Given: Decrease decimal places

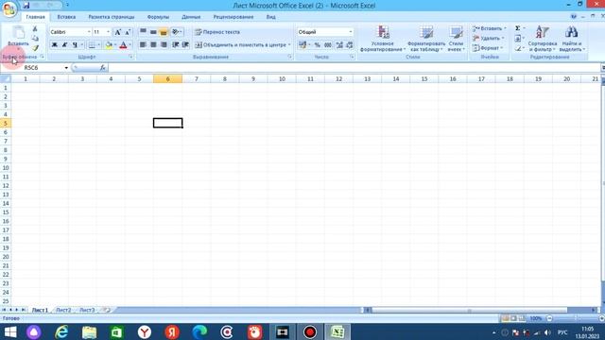Looking at the screenshot, I should (x=350, y=45).
